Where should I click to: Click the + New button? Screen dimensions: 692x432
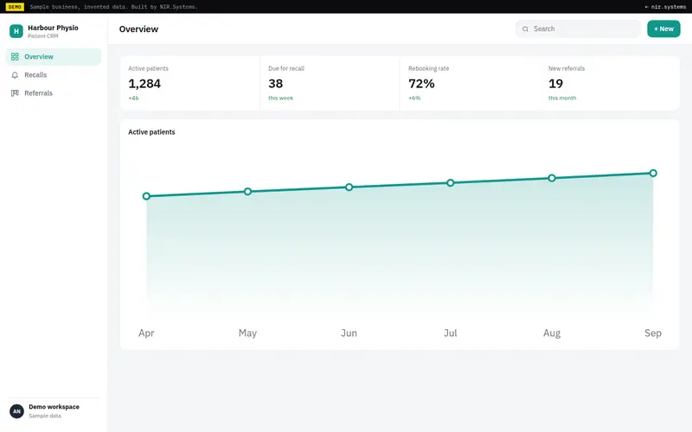pyautogui.click(x=663, y=29)
